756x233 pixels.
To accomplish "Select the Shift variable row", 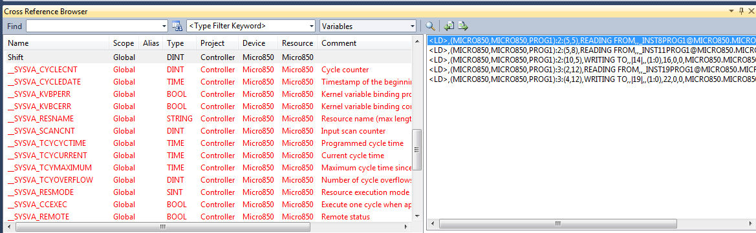I will [x=208, y=57].
